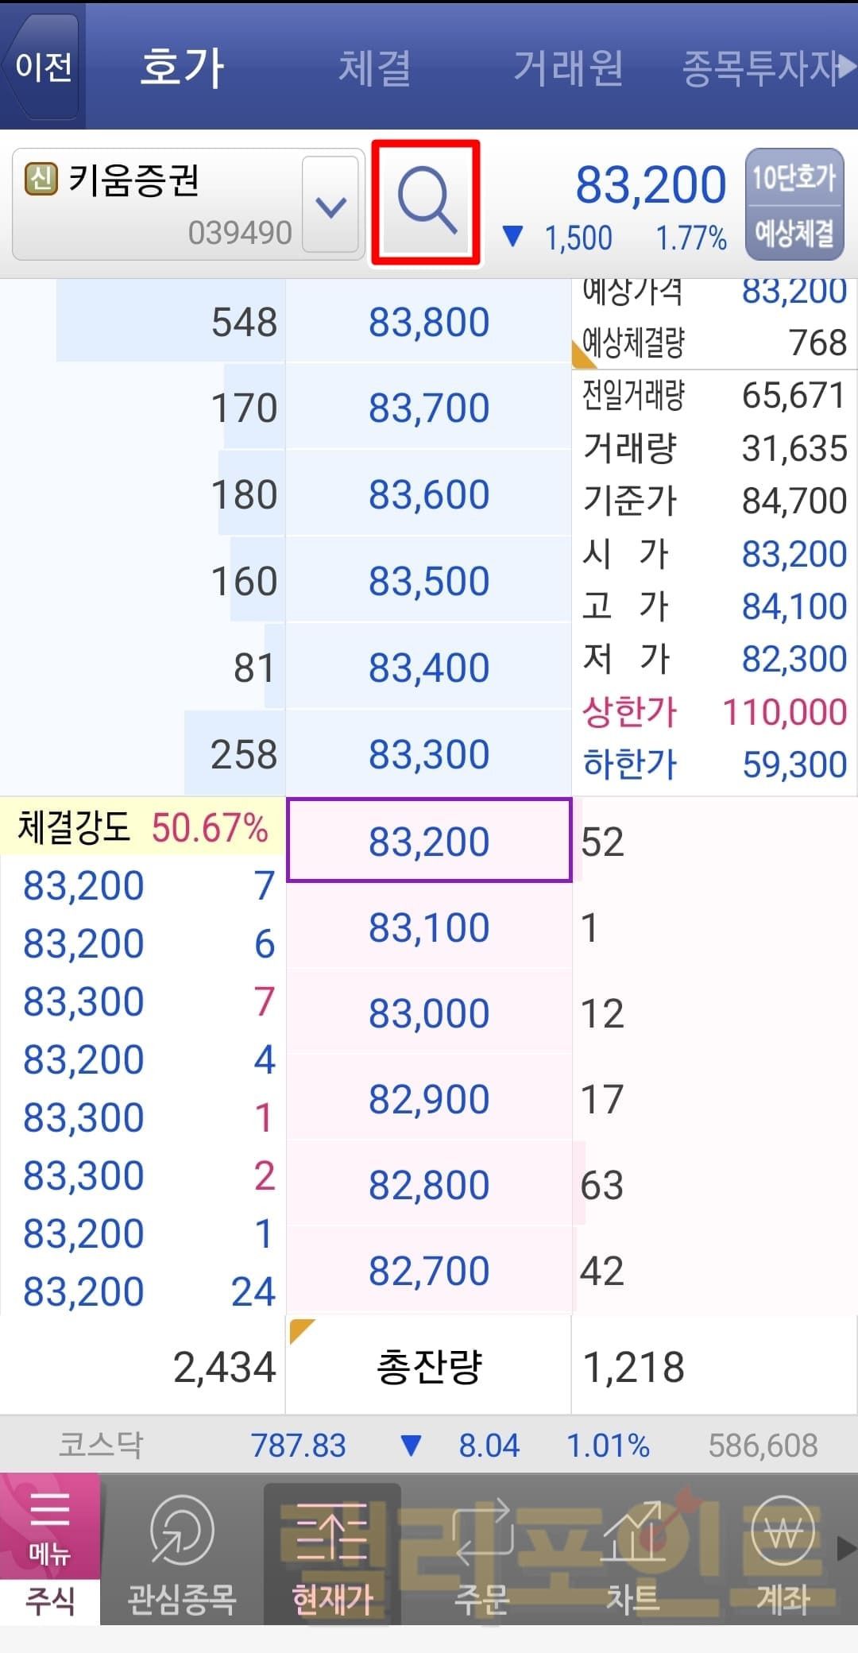Open the stock search magnifier
858x1653 pixels.
pyautogui.click(x=427, y=202)
